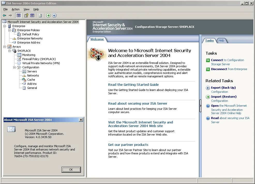
Task: Visit the ISA Server 2004 Web site link
Action: [140, 124]
